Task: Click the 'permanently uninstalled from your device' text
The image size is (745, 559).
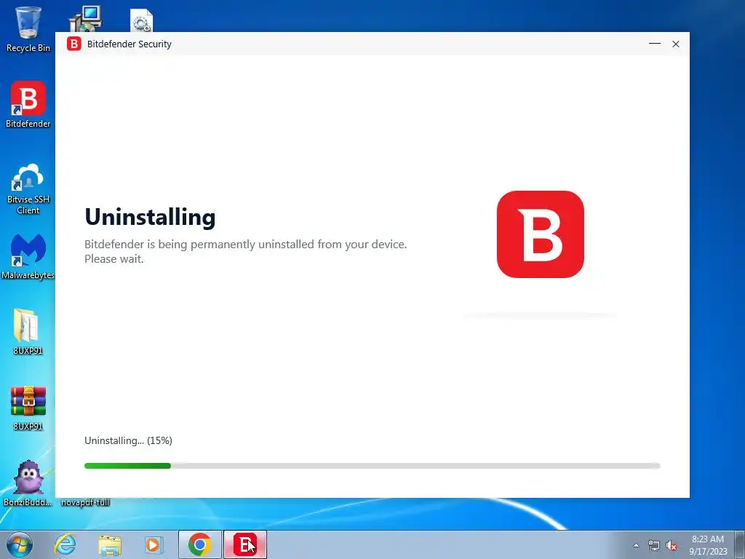Action: [x=298, y=245]
